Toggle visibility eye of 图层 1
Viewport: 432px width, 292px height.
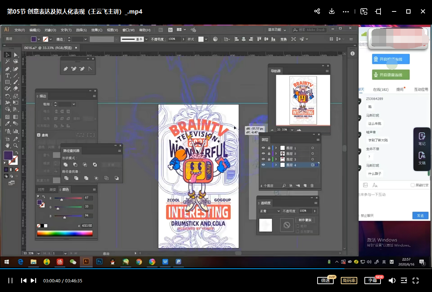point(263,148)
